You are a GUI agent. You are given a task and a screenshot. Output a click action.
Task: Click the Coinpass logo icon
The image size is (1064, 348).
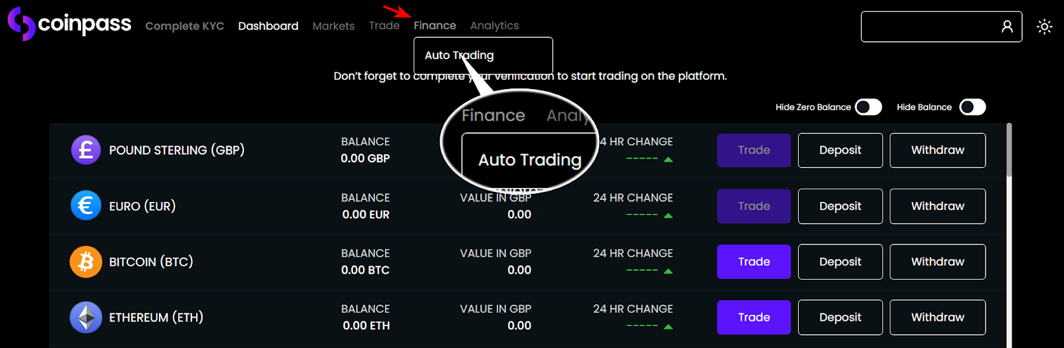click(x=21, y=24)
